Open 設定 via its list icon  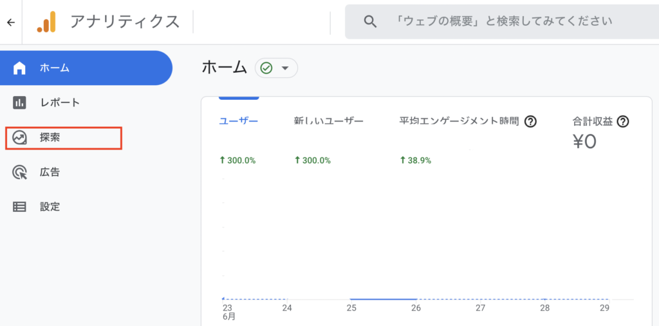(x=20, y=207)
